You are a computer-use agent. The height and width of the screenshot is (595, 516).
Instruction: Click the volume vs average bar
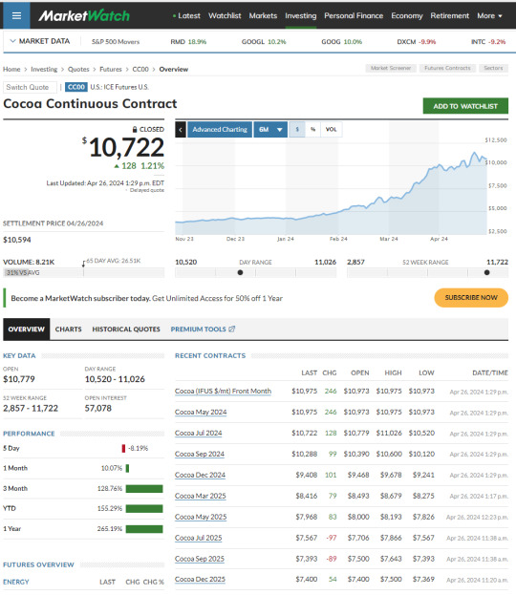[83, 272]
